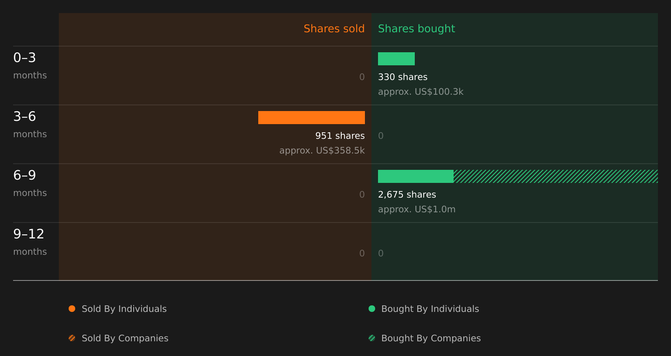The width and height of the screenshot is (671, 356).
Task: Click the "9–12" period label
Action: (x=29, y=234)
